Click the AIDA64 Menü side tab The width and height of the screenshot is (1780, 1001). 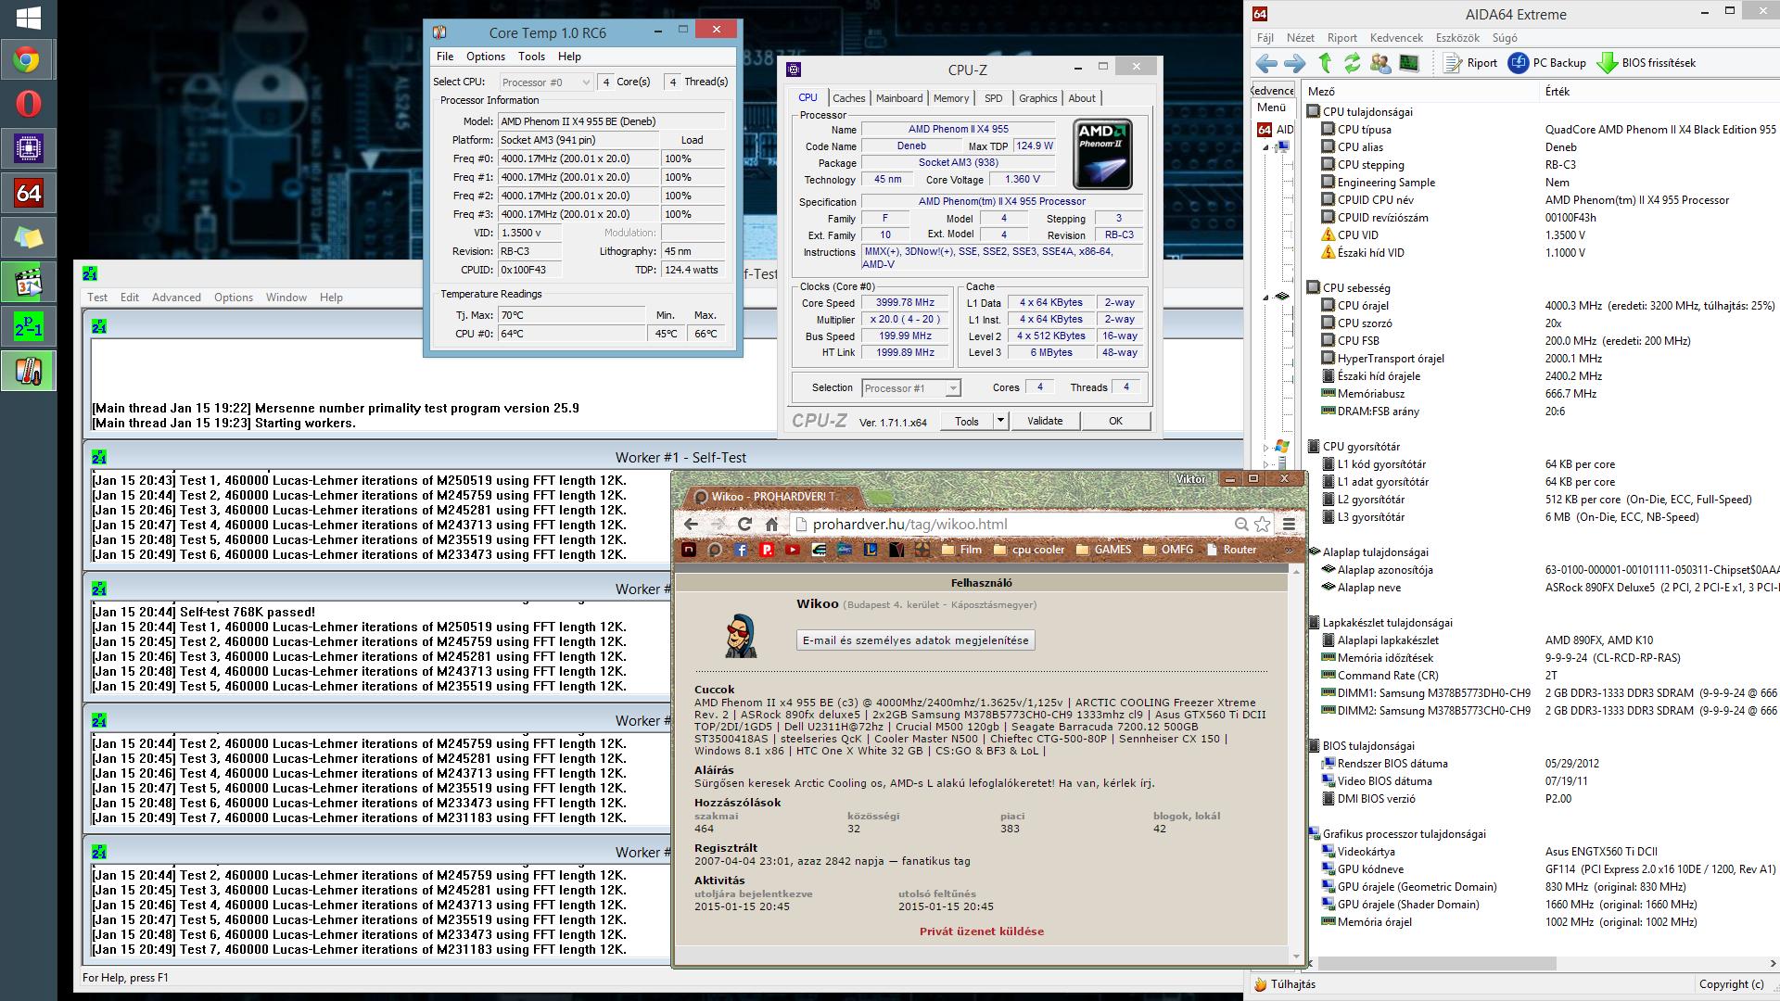click(1271, 108)
